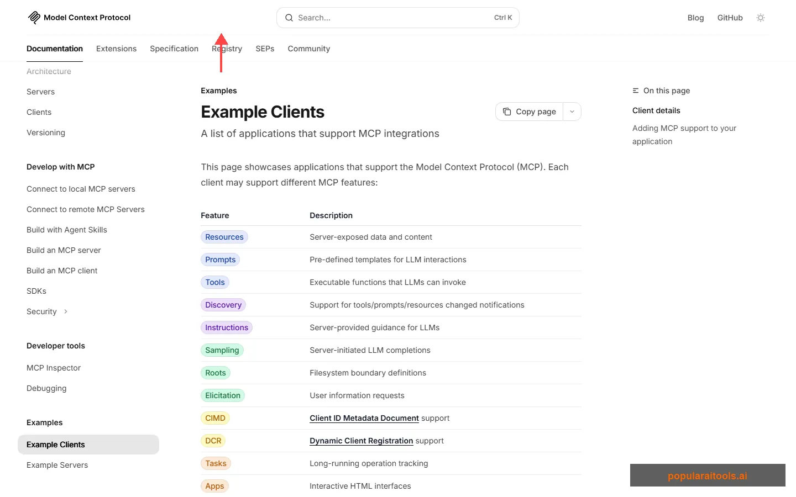Switch to the Specification tab

(174, 49)
